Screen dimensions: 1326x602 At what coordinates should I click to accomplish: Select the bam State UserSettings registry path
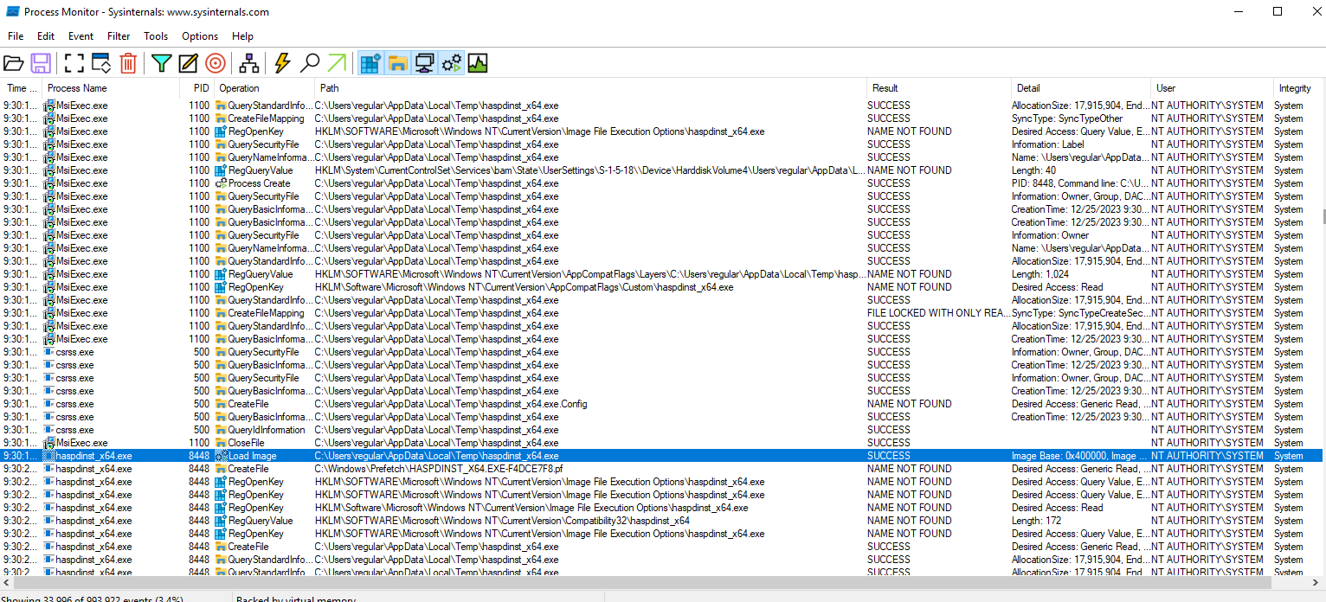coord(590,170)
